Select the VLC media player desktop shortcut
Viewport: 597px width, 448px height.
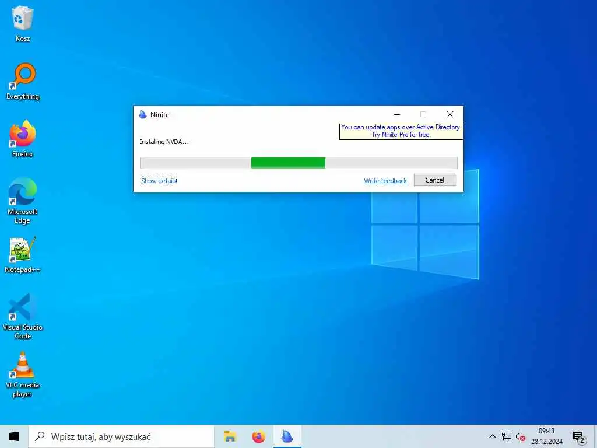pos(23,374)
